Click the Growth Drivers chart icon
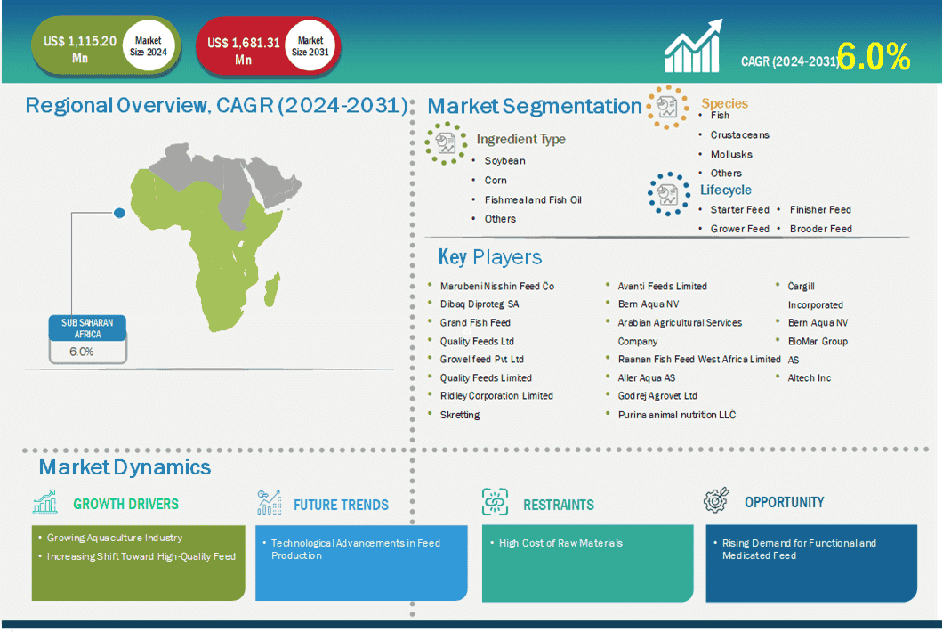 click(x=45, y=501)
